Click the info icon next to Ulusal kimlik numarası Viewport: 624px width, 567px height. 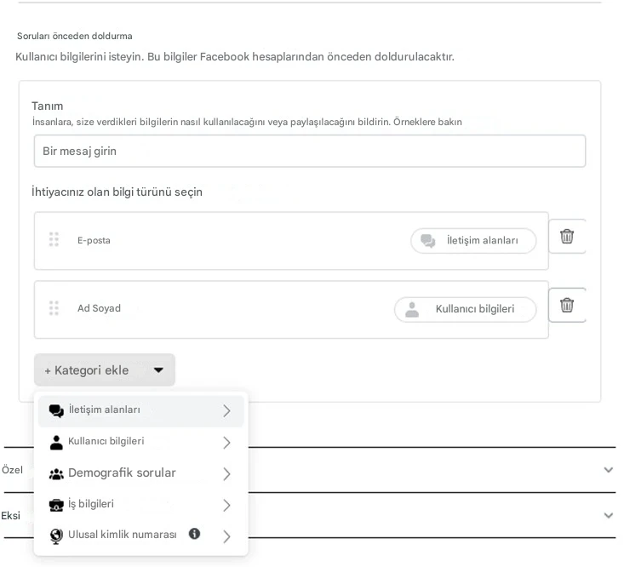pos(194,534)
